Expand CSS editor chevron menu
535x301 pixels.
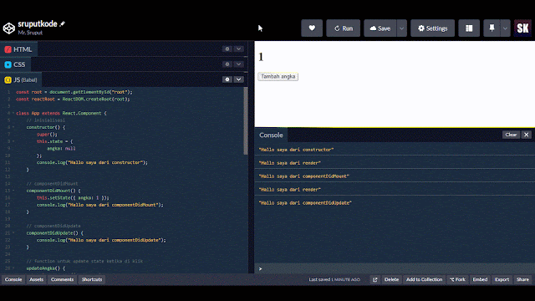[x=238, y=64]
